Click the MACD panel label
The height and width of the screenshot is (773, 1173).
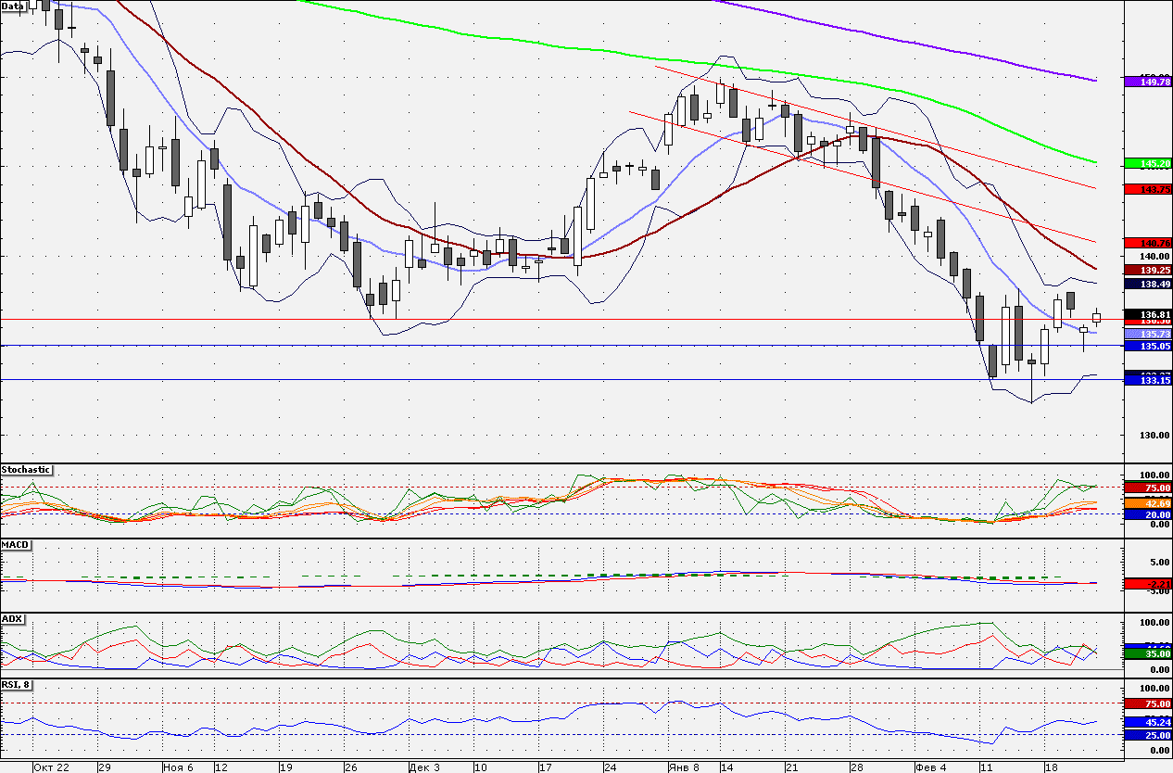point(15,544)
